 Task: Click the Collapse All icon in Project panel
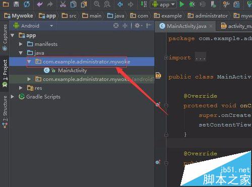[x=125, y=26]
